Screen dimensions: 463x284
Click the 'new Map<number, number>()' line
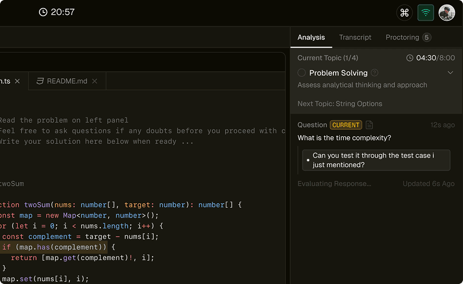click(79, 215)
